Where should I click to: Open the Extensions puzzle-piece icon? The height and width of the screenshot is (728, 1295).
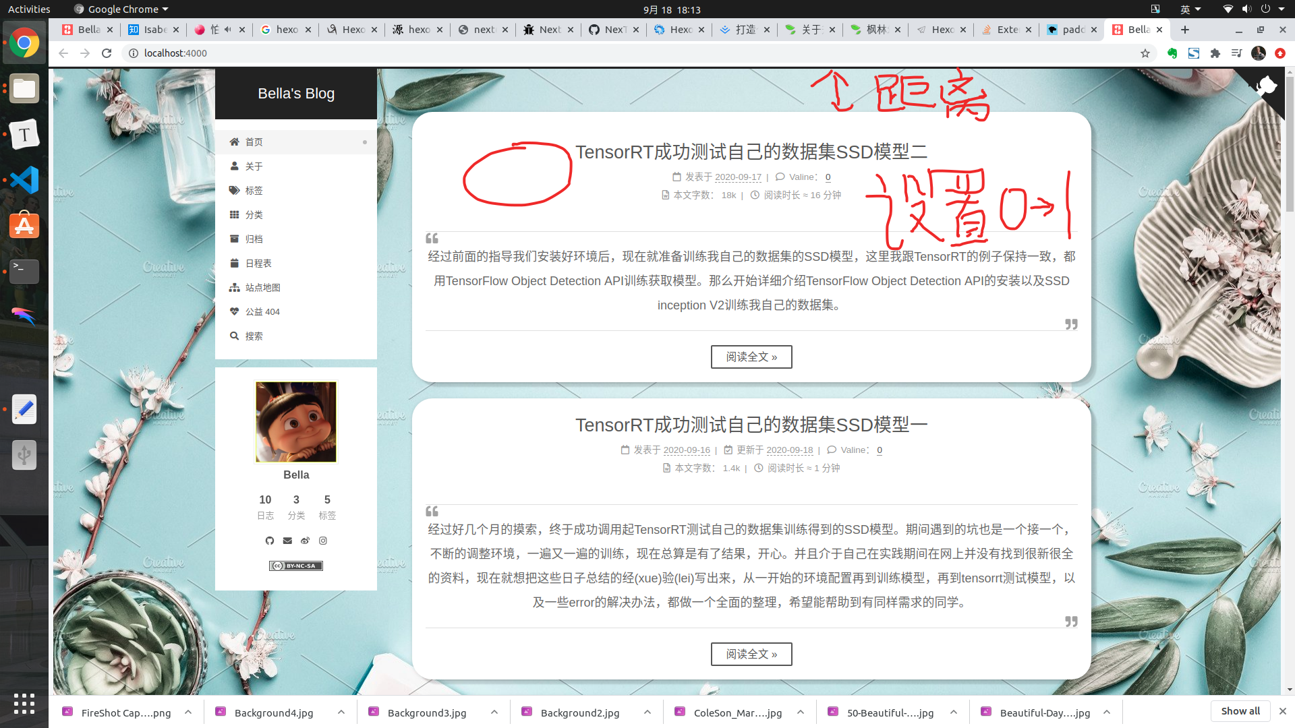coord(1215,53)
